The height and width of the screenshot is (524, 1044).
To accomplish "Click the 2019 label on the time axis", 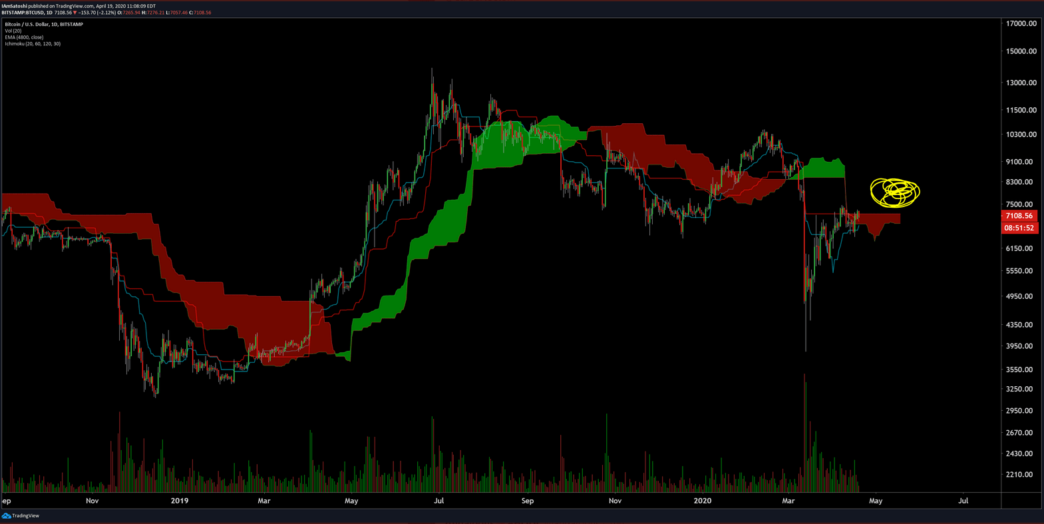I will tap(180, 501).
